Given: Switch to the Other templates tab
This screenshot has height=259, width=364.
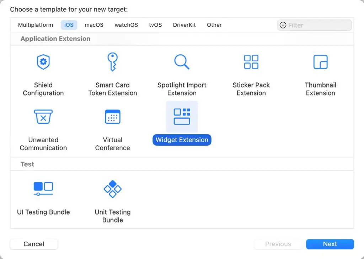Looking at the screenshot, I should pos(214,25).
